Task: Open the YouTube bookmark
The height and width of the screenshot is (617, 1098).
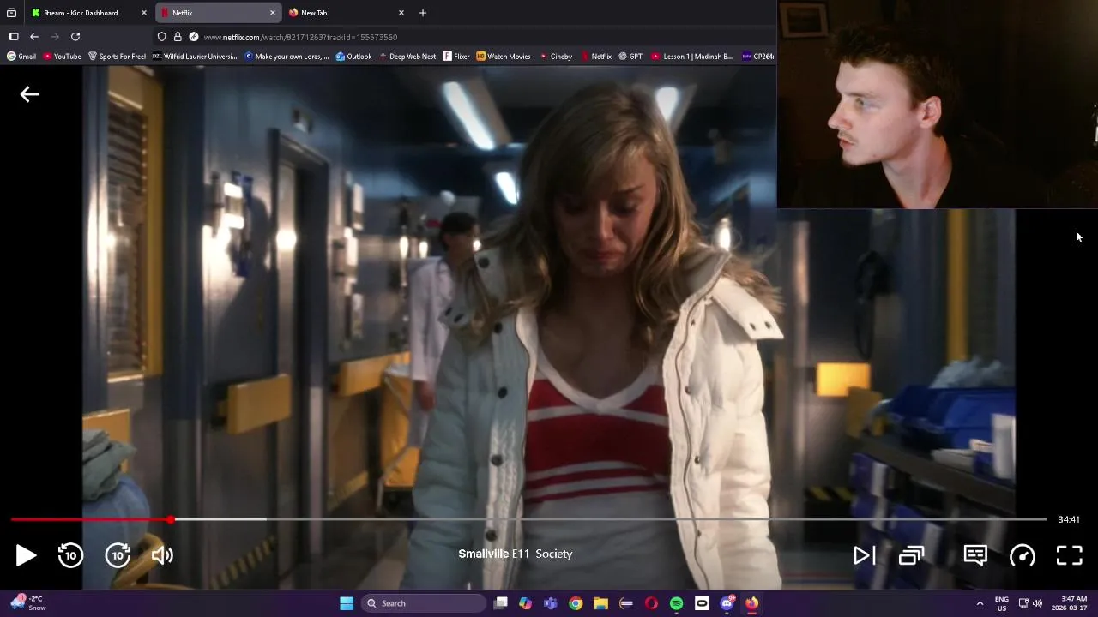Action: (62, 57)
